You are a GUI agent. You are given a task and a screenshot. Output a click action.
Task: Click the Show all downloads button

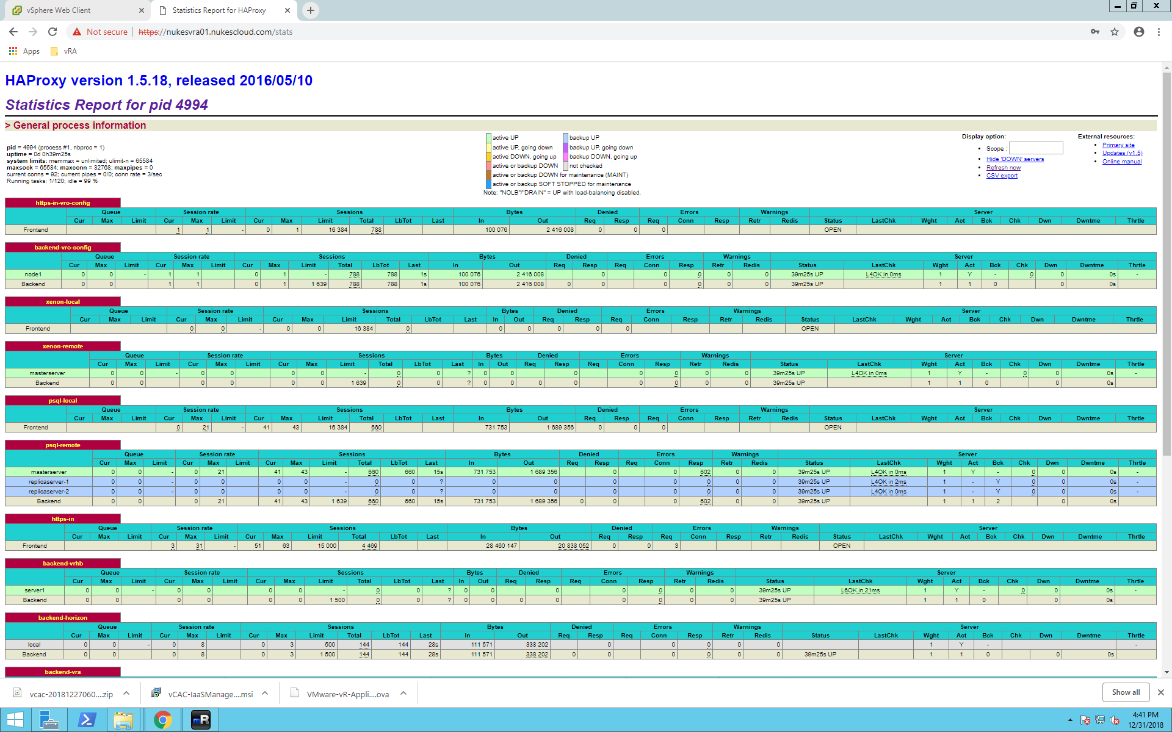point(1126,692)
